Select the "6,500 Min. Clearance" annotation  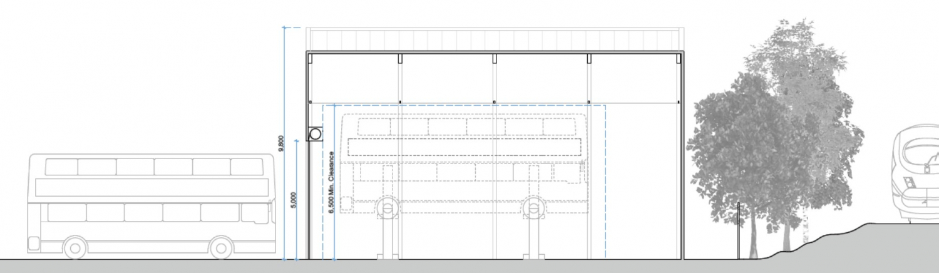(x=331, y=183)
